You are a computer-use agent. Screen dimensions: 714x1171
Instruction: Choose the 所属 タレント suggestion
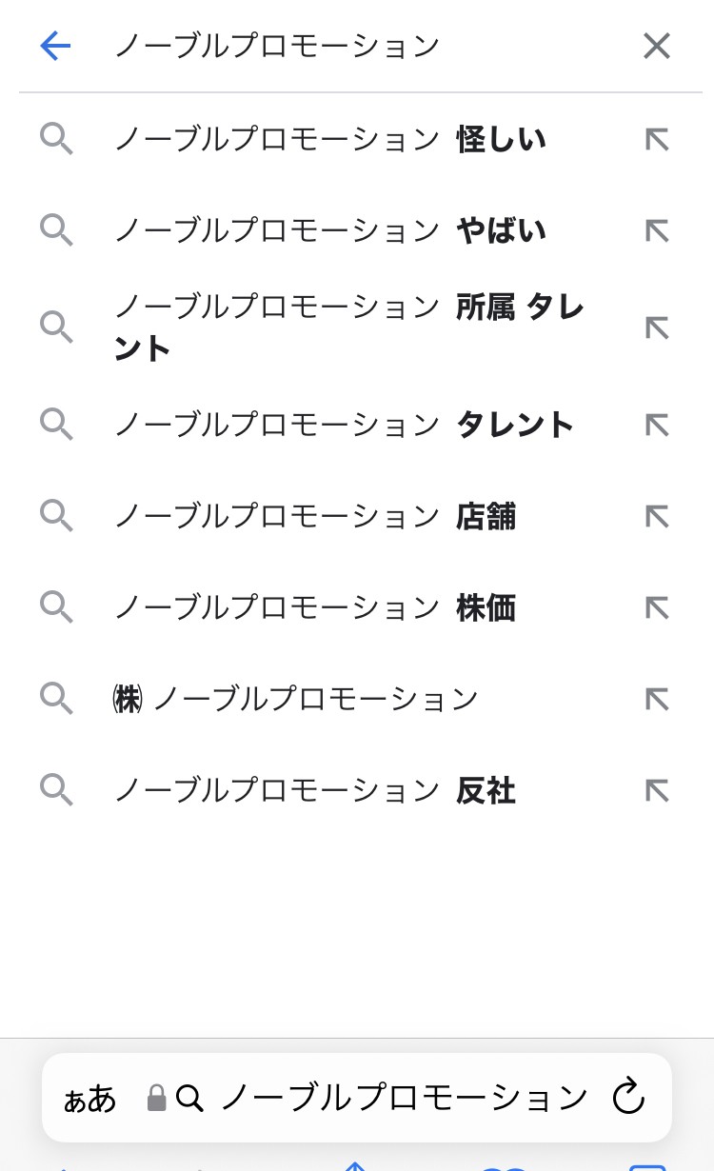[348, 327]
